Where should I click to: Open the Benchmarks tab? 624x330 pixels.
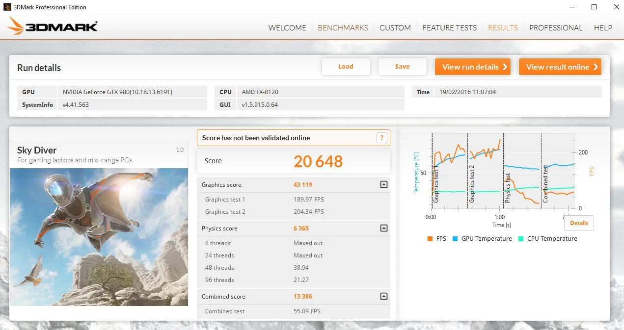343,27
